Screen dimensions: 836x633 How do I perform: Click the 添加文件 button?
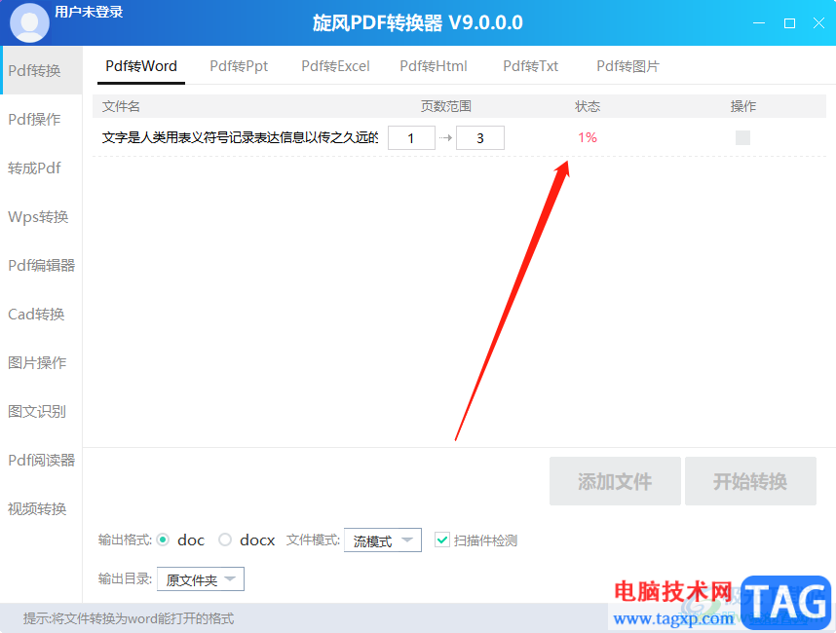tap(615, 481)
